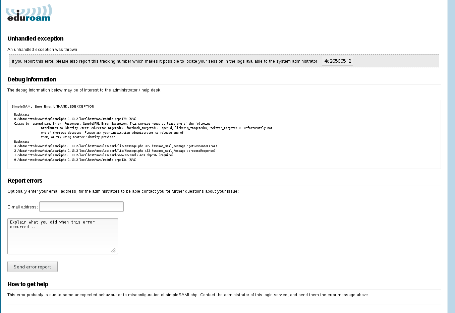
Task: Click the module.php:134 backtrace entry
Action: 75,160
